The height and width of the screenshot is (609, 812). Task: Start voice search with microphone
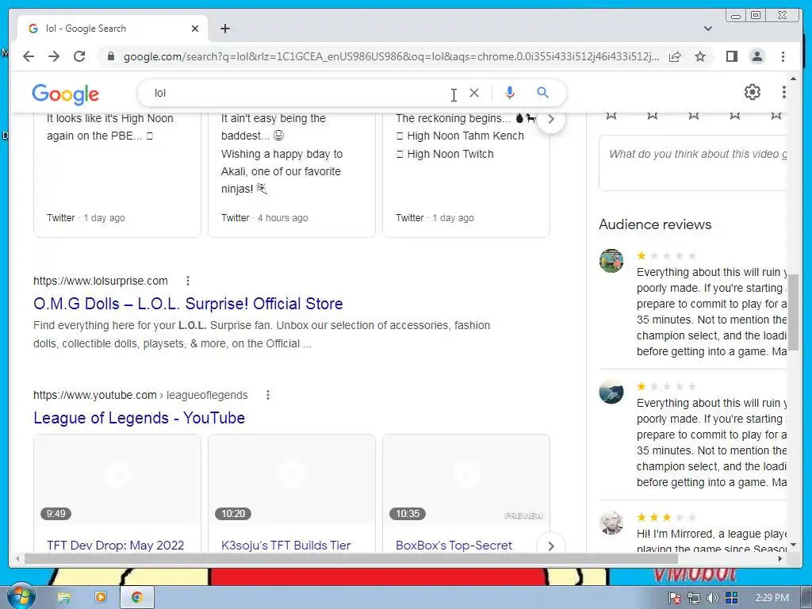(x=510, y=93)
